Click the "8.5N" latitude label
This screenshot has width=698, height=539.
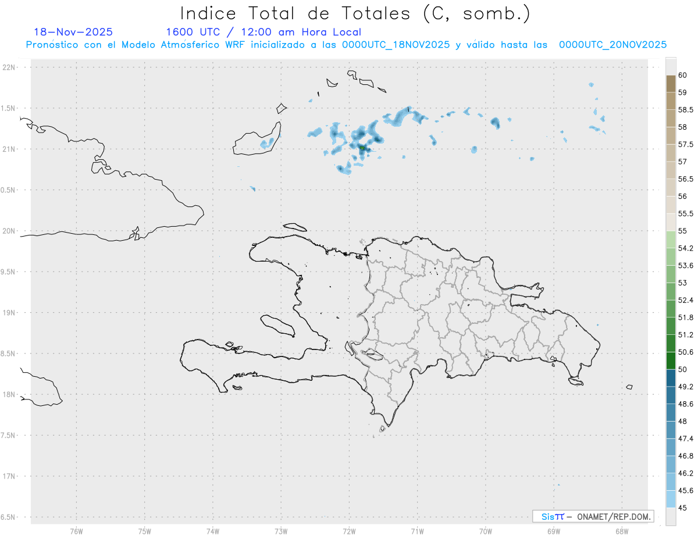pos(9,354)
